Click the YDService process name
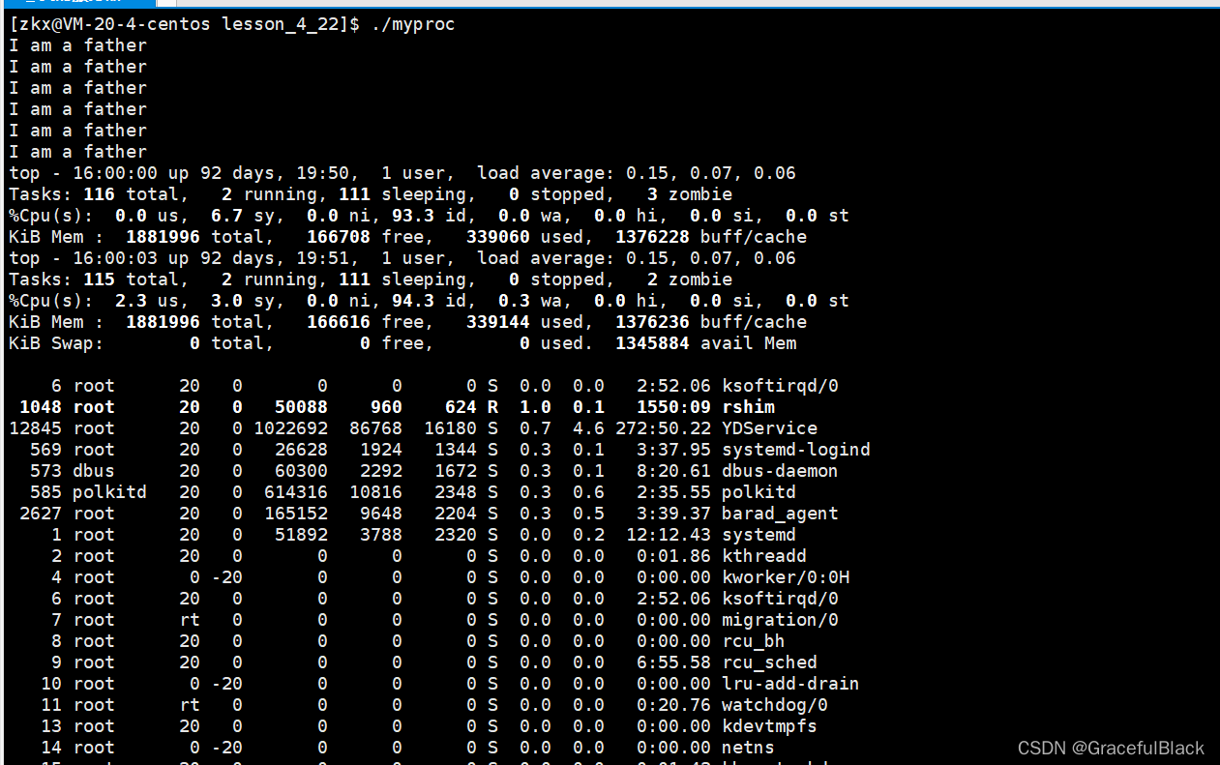 (x=769, y=428)
